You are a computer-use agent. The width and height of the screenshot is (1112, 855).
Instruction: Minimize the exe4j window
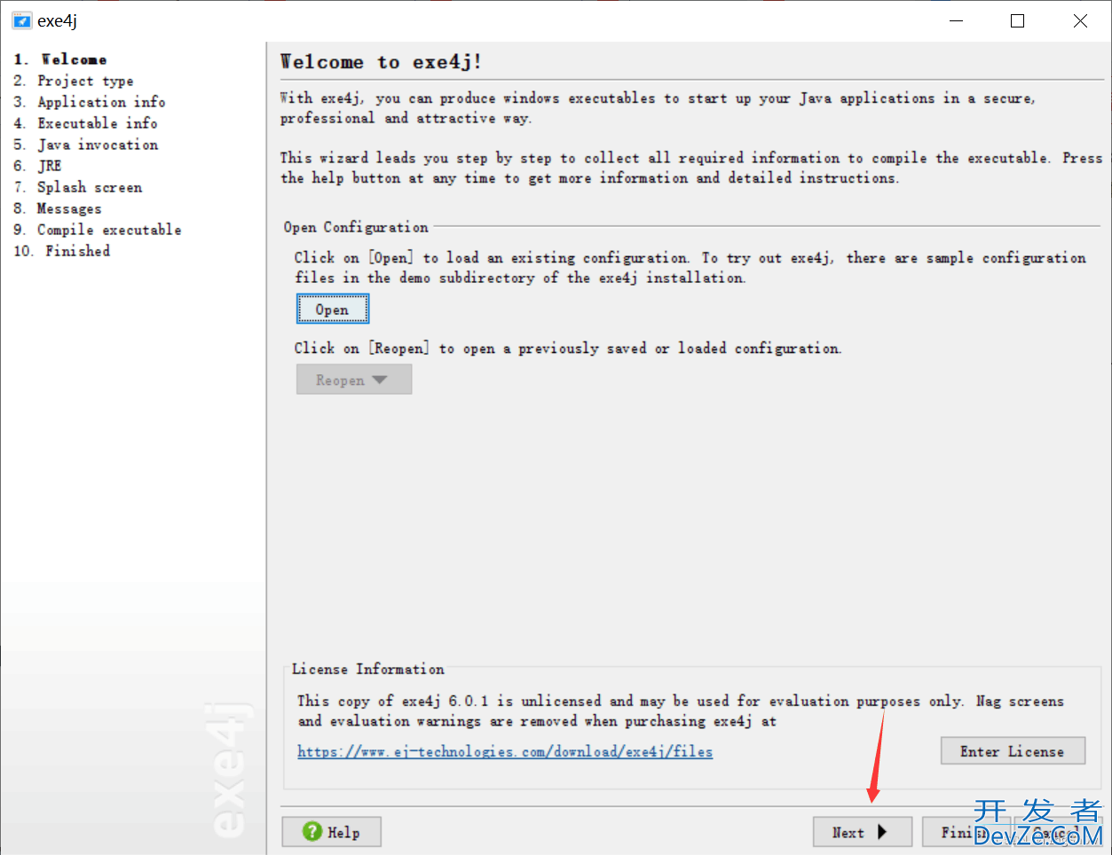click(x=957, y=20)
